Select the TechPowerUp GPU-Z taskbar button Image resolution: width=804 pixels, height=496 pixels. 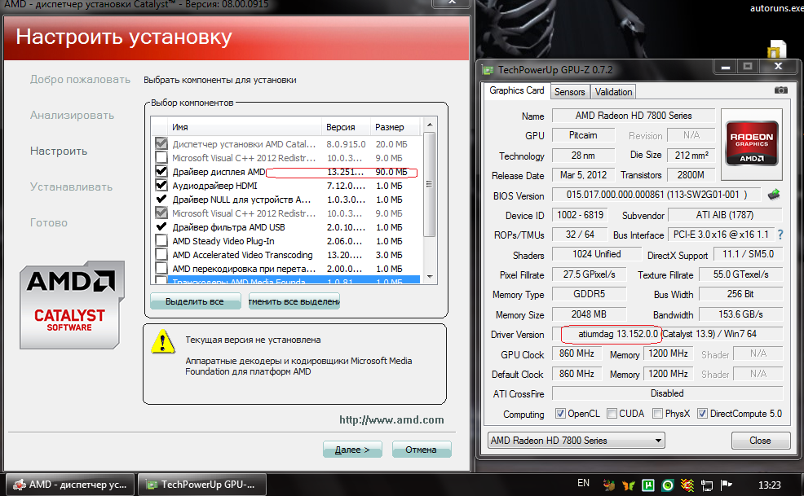click(202, 485)
